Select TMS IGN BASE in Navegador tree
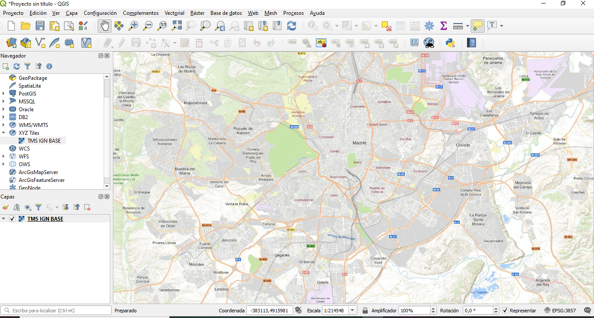 coord(44,141)
